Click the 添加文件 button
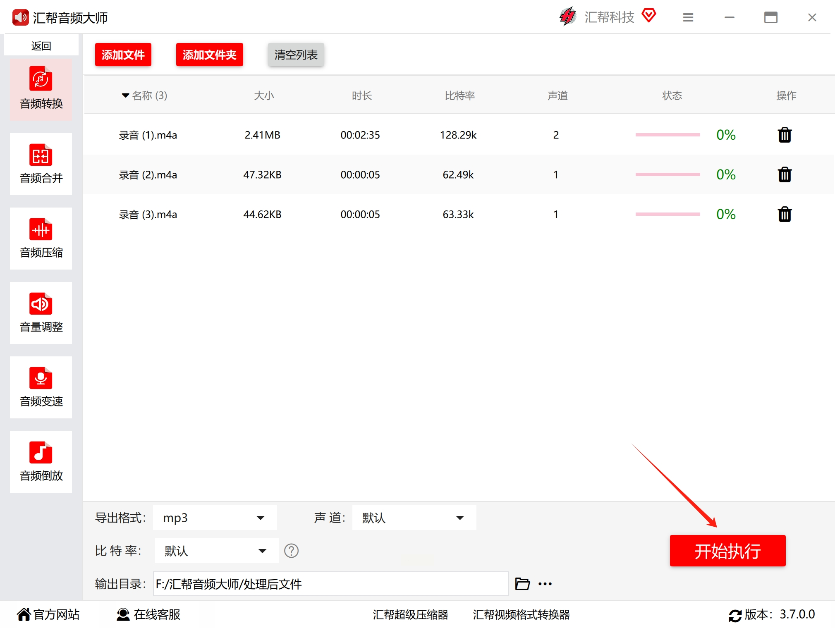This screenshot has height=628, width=835. click(123, 55)
